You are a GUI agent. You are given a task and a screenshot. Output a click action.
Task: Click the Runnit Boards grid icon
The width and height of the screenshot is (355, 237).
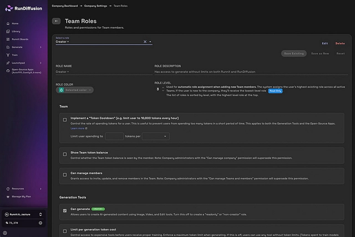(8, 39)
